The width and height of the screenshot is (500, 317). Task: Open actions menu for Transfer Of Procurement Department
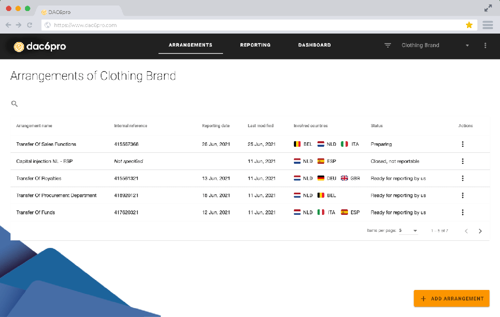point(462,195)
